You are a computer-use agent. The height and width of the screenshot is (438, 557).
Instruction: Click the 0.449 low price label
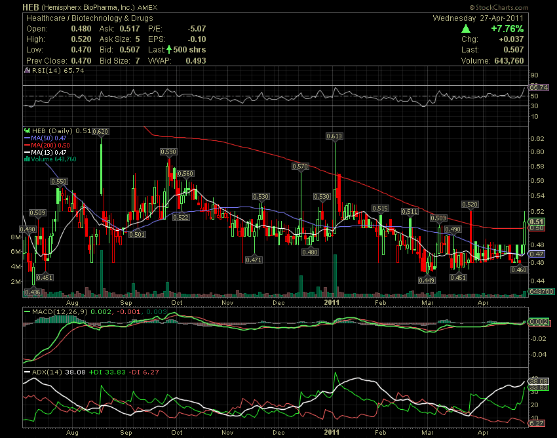pyautogui.click(x=427, y=280)
